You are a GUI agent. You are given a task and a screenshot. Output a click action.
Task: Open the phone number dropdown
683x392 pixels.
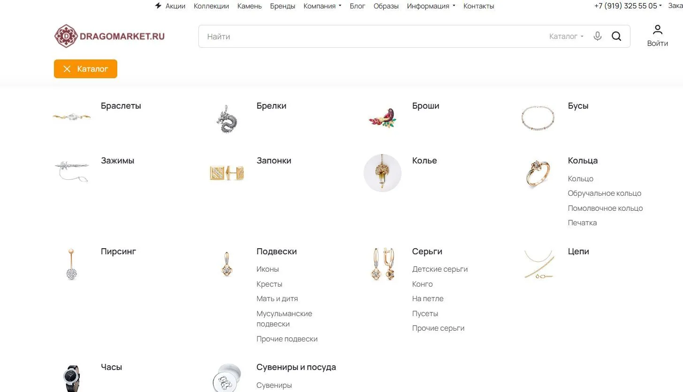(x=628, y=6)
